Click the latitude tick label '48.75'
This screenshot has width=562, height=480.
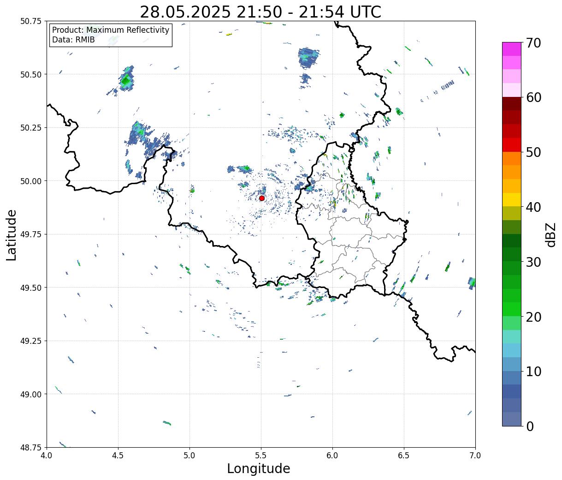point(31,448)
